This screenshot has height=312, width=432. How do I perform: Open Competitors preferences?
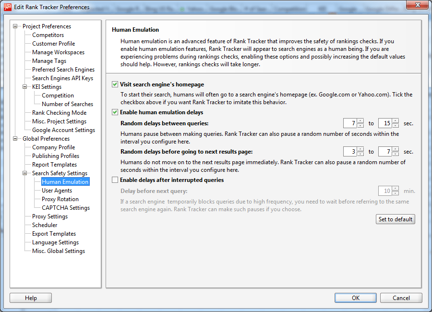point(48,35)
